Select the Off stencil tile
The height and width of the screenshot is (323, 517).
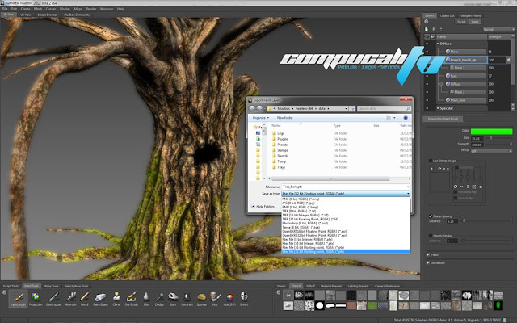pos(288,296)
